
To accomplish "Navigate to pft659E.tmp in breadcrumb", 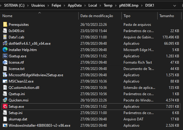I will coord(129,5).
